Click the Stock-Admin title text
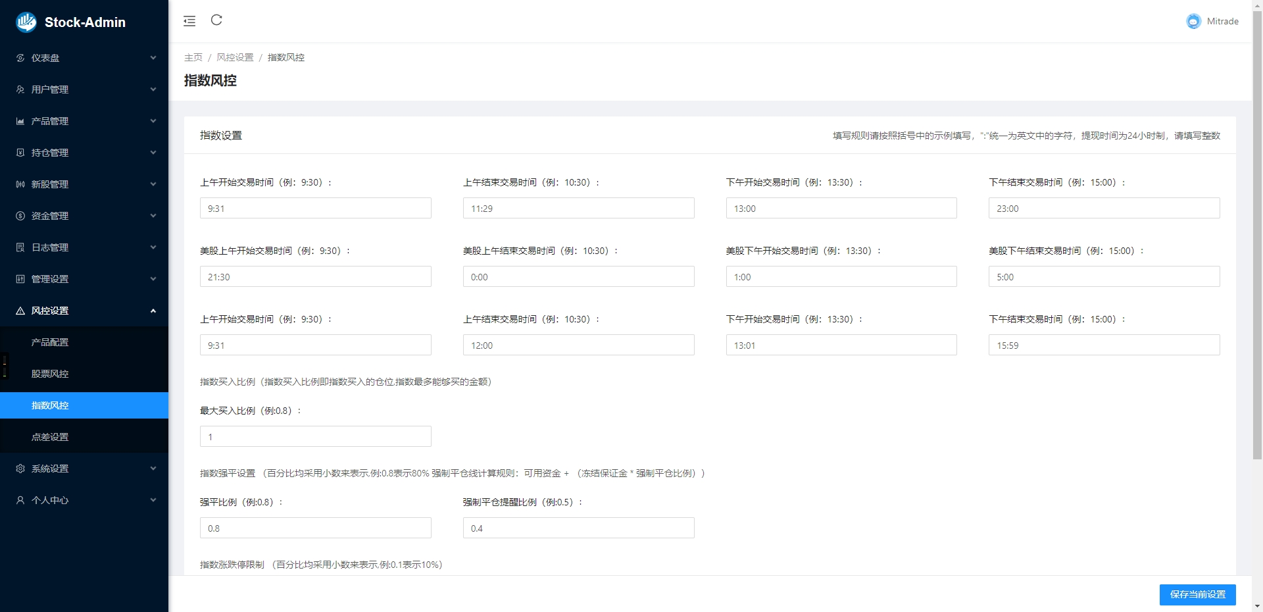This screenshot has width=1263, height=612. point(85,22)
